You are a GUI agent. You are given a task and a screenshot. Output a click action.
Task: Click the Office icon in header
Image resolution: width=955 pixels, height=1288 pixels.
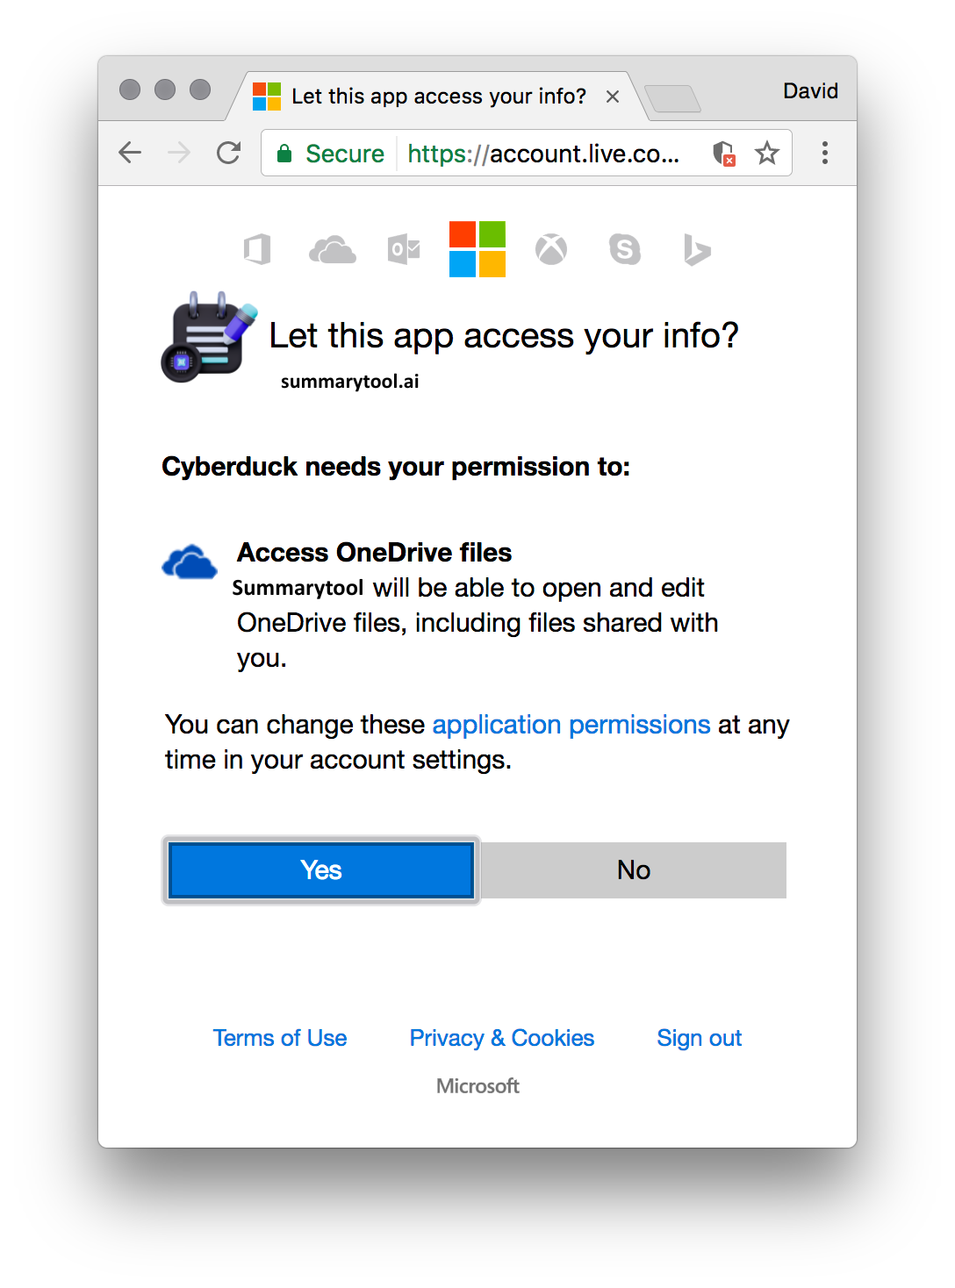(x=257, y=250)
